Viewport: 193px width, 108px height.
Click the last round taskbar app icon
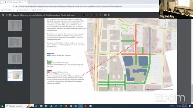pos(90,106)
